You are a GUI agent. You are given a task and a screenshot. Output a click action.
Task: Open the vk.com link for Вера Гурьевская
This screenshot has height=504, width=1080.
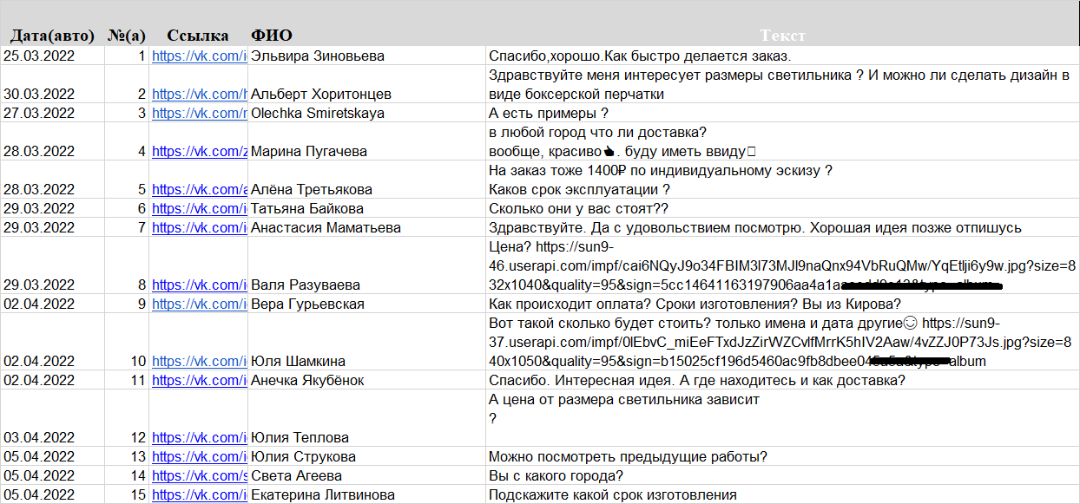(x=200, y=304)
